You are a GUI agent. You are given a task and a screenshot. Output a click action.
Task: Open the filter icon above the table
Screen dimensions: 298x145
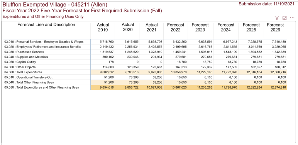[277, 18]
